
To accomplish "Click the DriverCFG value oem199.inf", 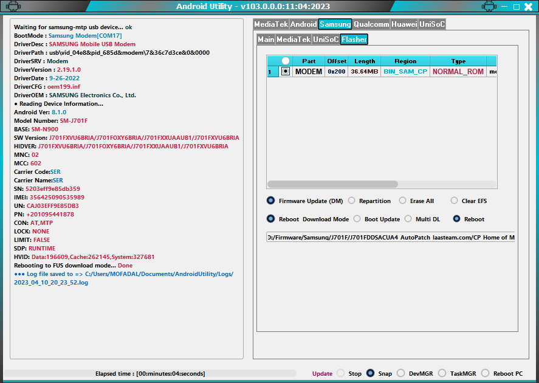I will (64, 87).
